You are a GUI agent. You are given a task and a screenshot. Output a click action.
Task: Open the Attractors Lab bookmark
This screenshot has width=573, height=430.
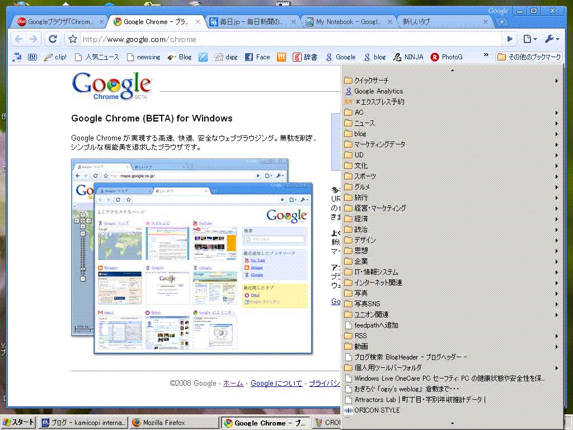click(x=452, y=400)
